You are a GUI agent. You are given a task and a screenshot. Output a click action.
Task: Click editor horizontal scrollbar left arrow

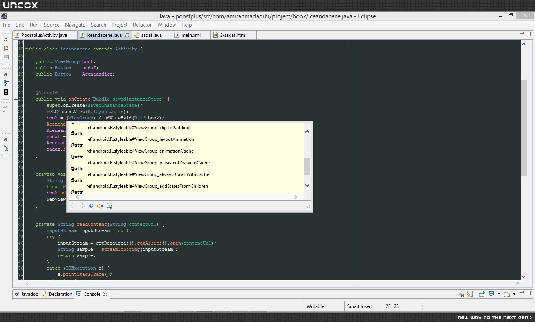[27, 283]
